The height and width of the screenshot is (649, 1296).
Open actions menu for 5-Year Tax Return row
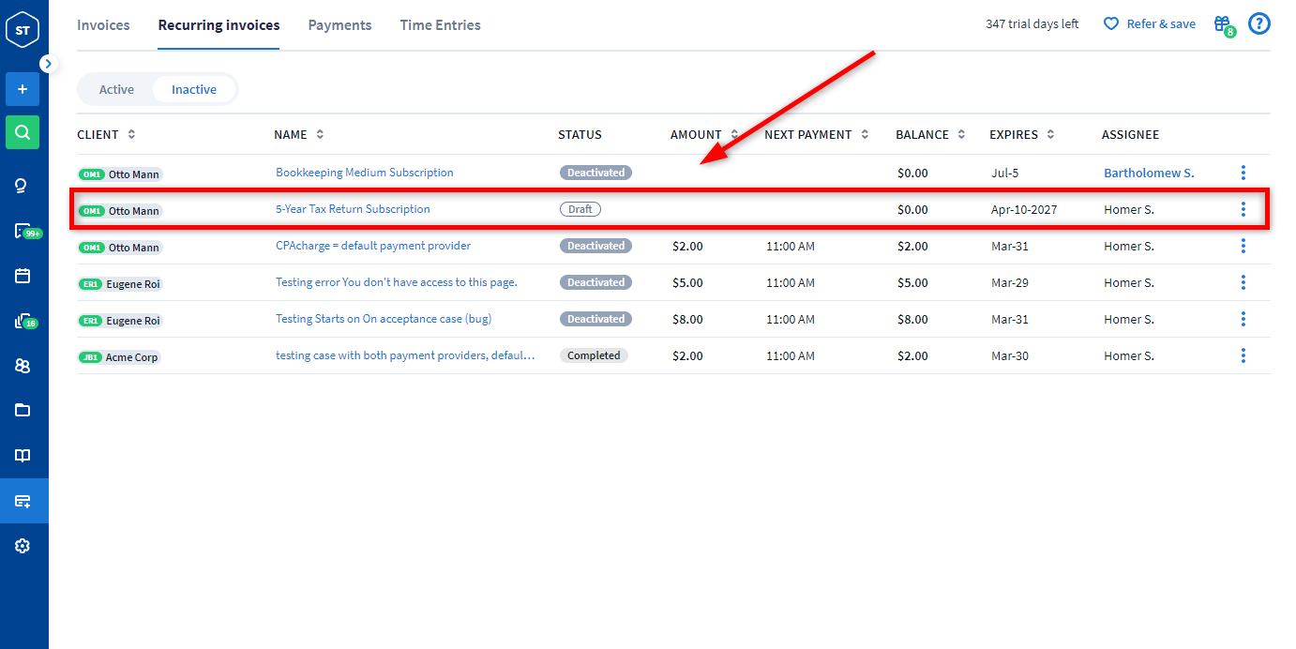[1243, 209]
